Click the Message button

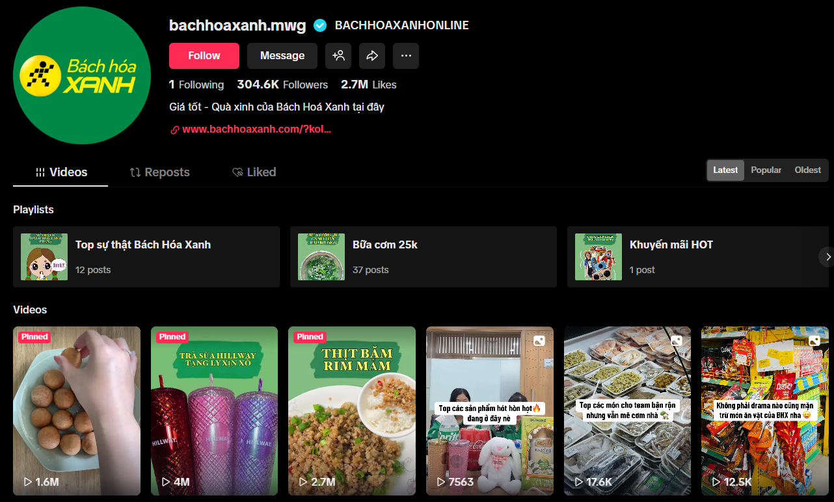coord(282,56)
